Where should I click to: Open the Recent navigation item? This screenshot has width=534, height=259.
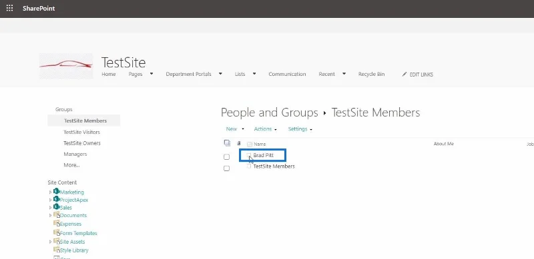pos(327,74)
